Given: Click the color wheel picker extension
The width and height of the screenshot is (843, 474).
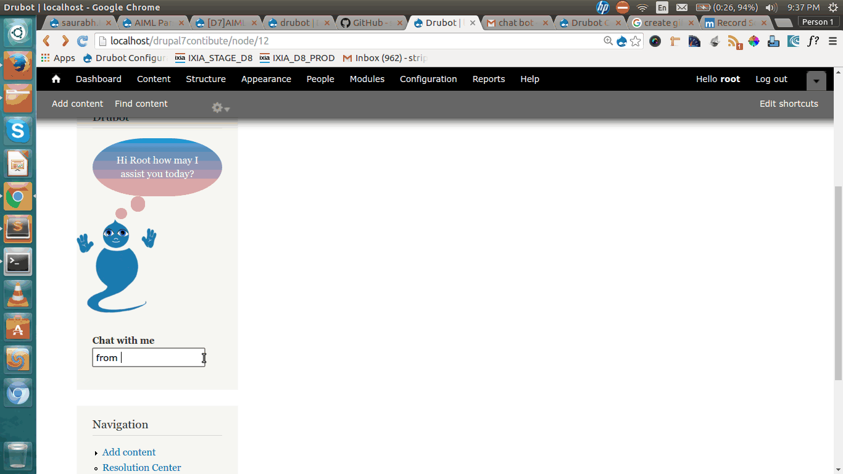Looking at the screenshot, I should coord(754,41).
